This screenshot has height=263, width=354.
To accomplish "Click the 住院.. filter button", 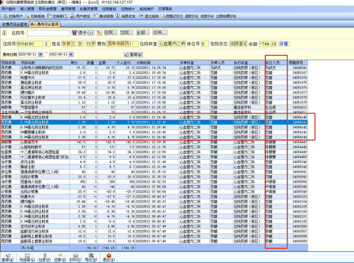I will click(x=111, y=33).
